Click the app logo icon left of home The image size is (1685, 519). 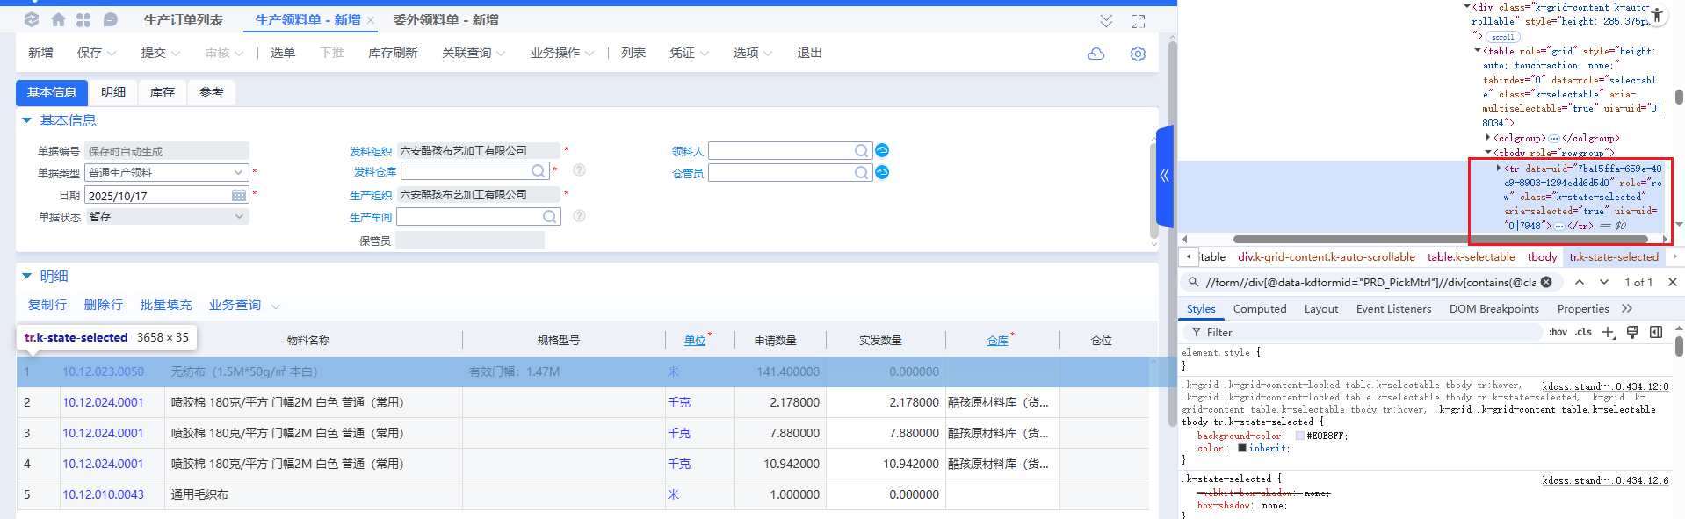coord(32,19)
